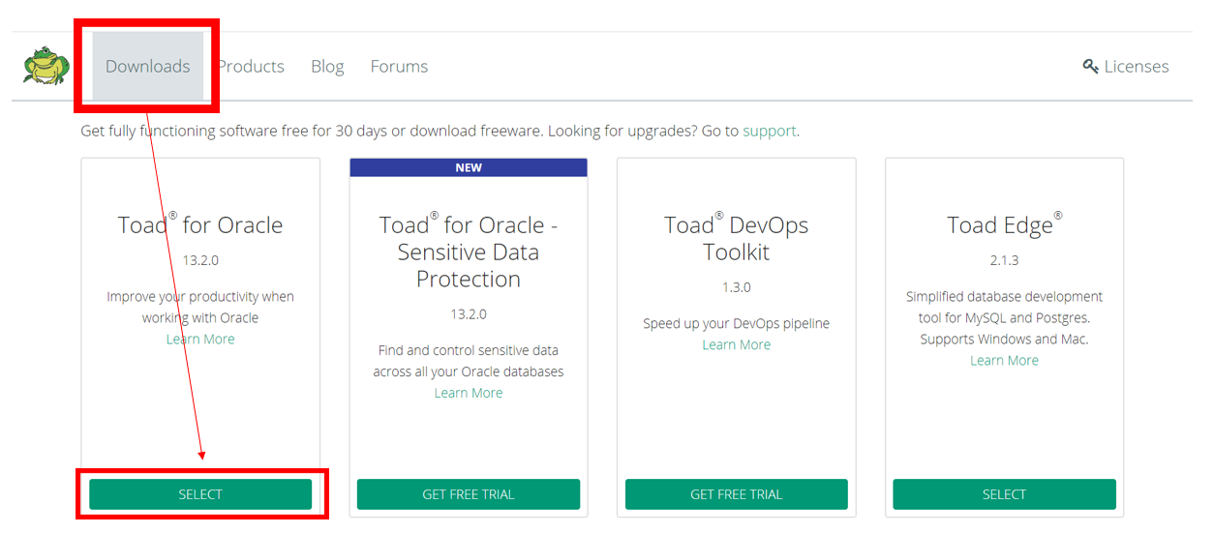The width and height of the screenshot is (1214, 534).
Task: Learn More about Toad Edge
Action: (1004, 360)
